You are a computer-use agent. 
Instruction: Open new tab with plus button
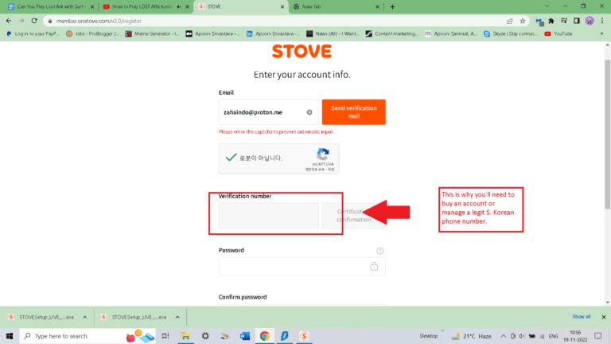392,6
